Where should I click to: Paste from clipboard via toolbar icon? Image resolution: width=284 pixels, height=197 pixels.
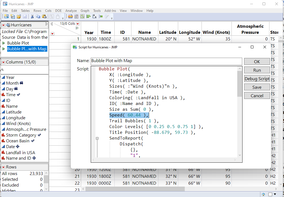click(45, 16)
